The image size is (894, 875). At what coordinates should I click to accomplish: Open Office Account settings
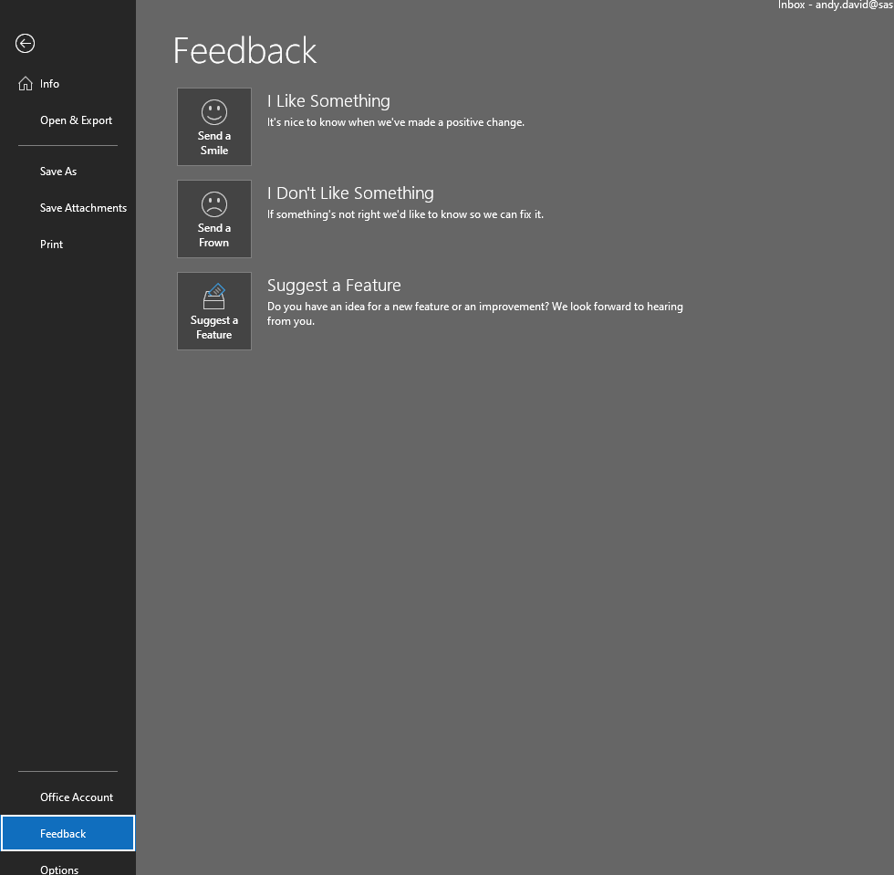[77, 797]
